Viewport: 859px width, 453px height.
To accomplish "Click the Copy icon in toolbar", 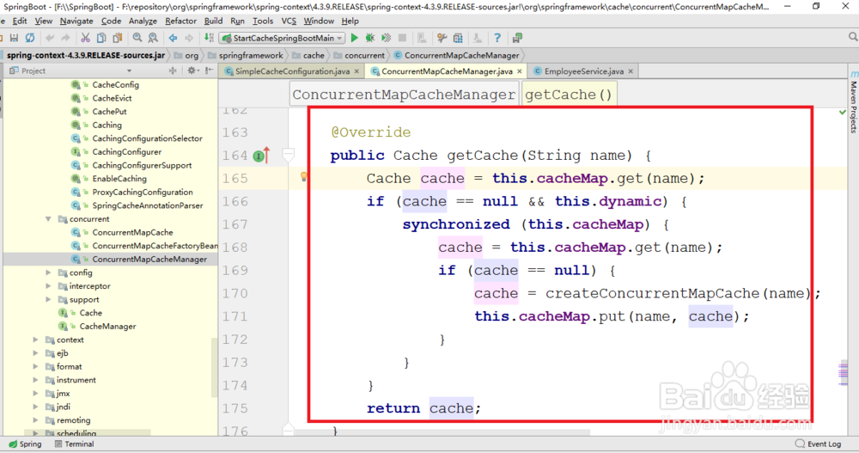I will tap(101, 38).
